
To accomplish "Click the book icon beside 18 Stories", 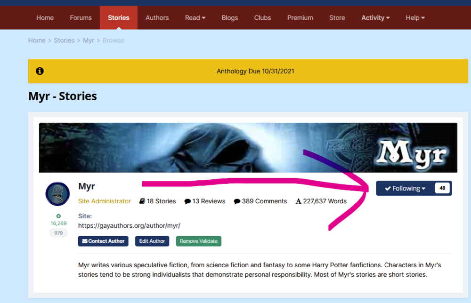I will tap(142, 201).
